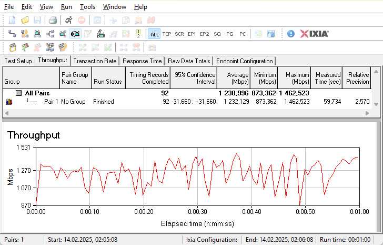This screenshot has height=245, width=383.
Task: Start the test with the running man icon
Action: [68, 20]
